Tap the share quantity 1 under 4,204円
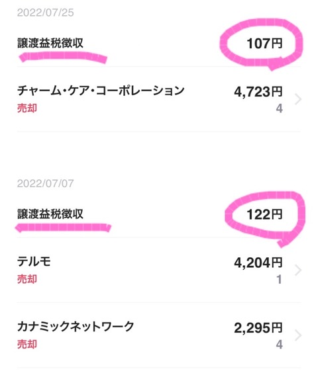 pos(279,279)
